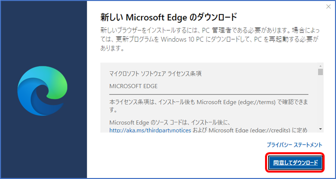Click the dark blue side panel
Viewport: 336px width, 179px height.
pos(44,89)
